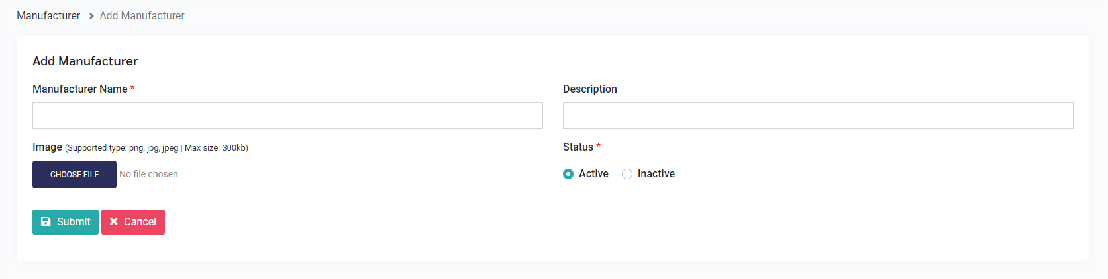
Task: Click the Manufacturer Name field label
Action: [79, 89]
